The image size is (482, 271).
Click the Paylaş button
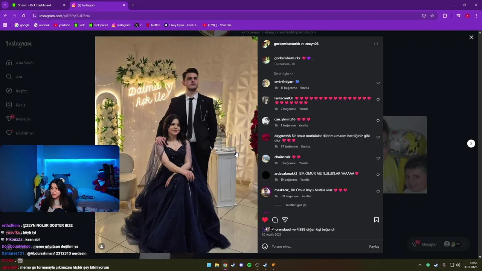pos(374,247)
